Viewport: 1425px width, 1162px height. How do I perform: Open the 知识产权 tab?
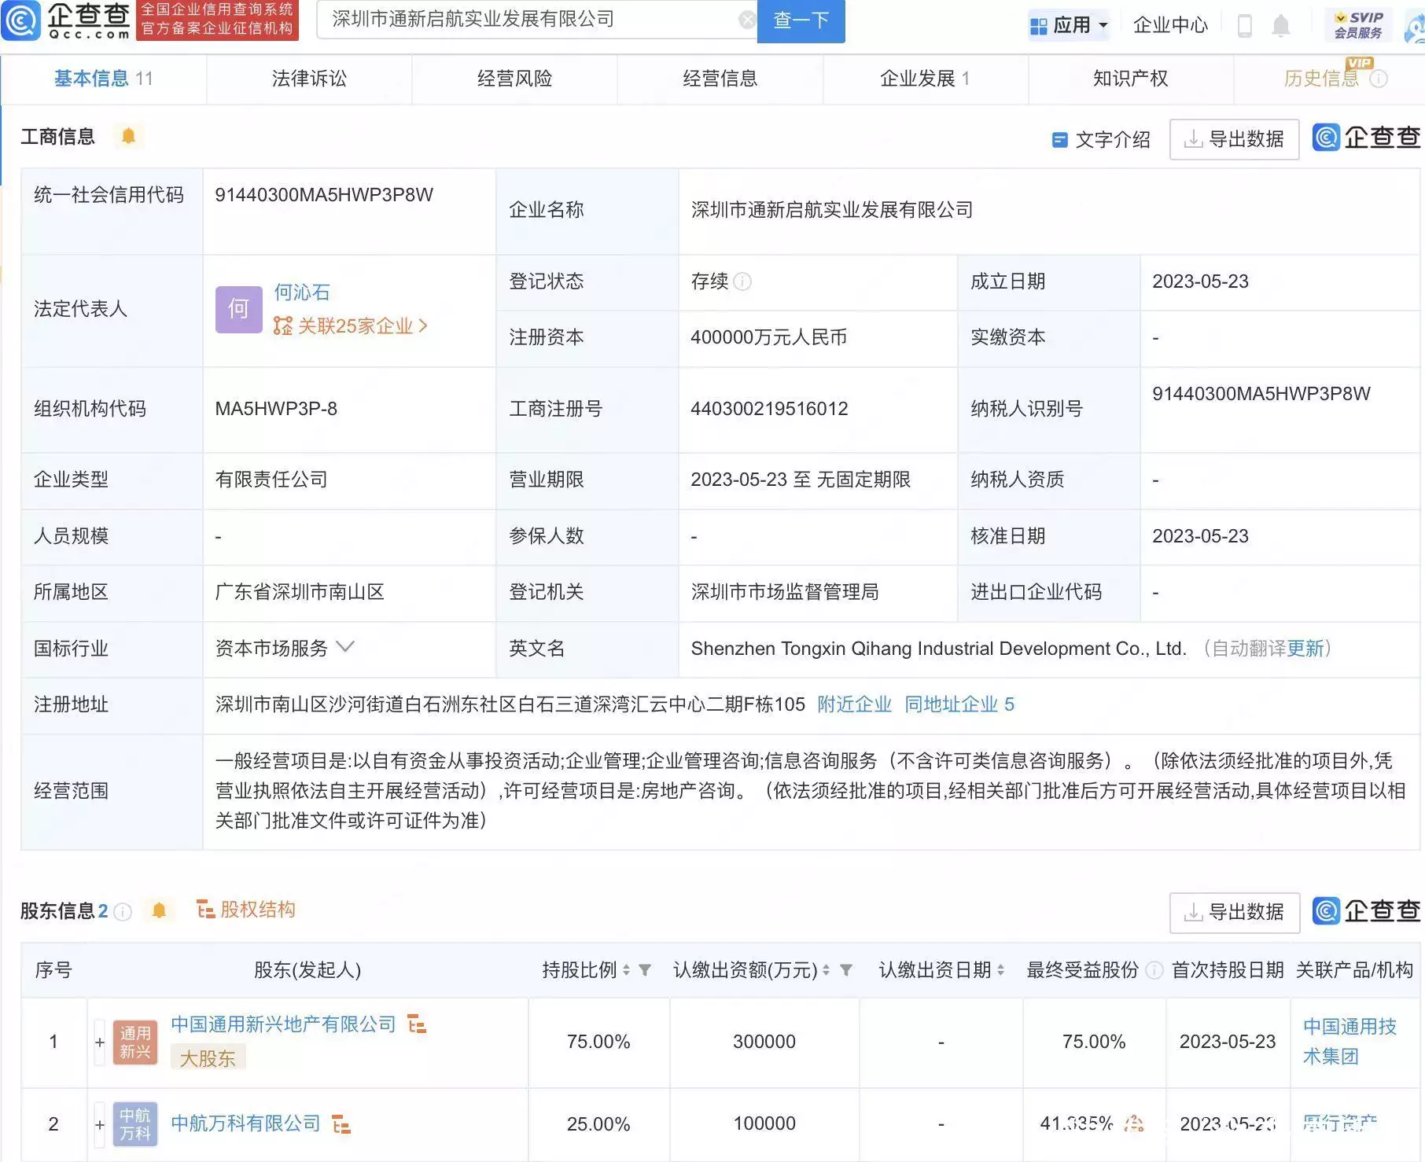(x=1130, y=79)
